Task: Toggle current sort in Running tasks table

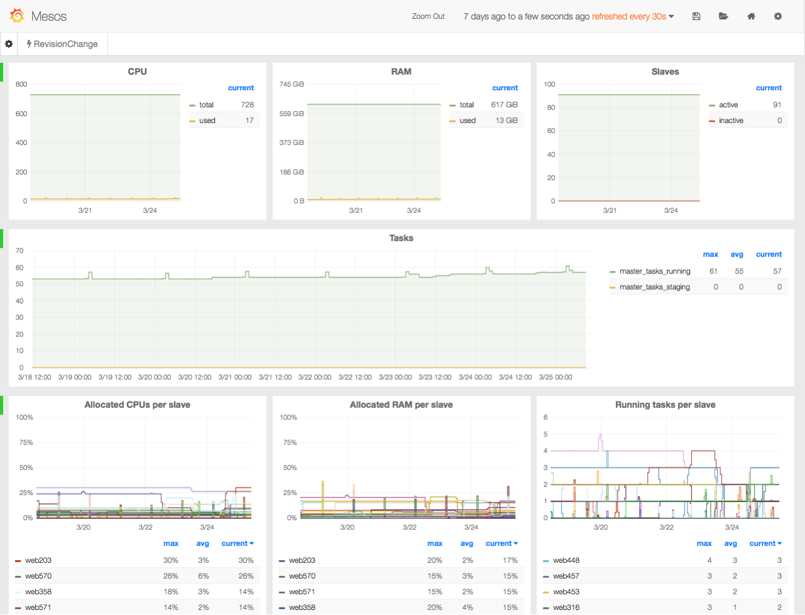Action: pyautogui.click(x=765, y=543)
